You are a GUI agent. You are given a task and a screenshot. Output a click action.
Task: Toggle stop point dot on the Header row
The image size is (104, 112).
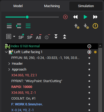(x=89, y=64)
